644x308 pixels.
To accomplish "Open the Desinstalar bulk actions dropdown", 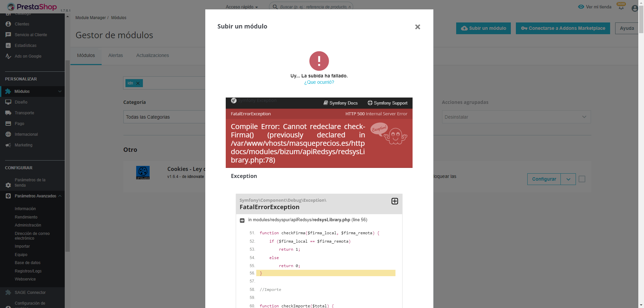I will 516,117.
